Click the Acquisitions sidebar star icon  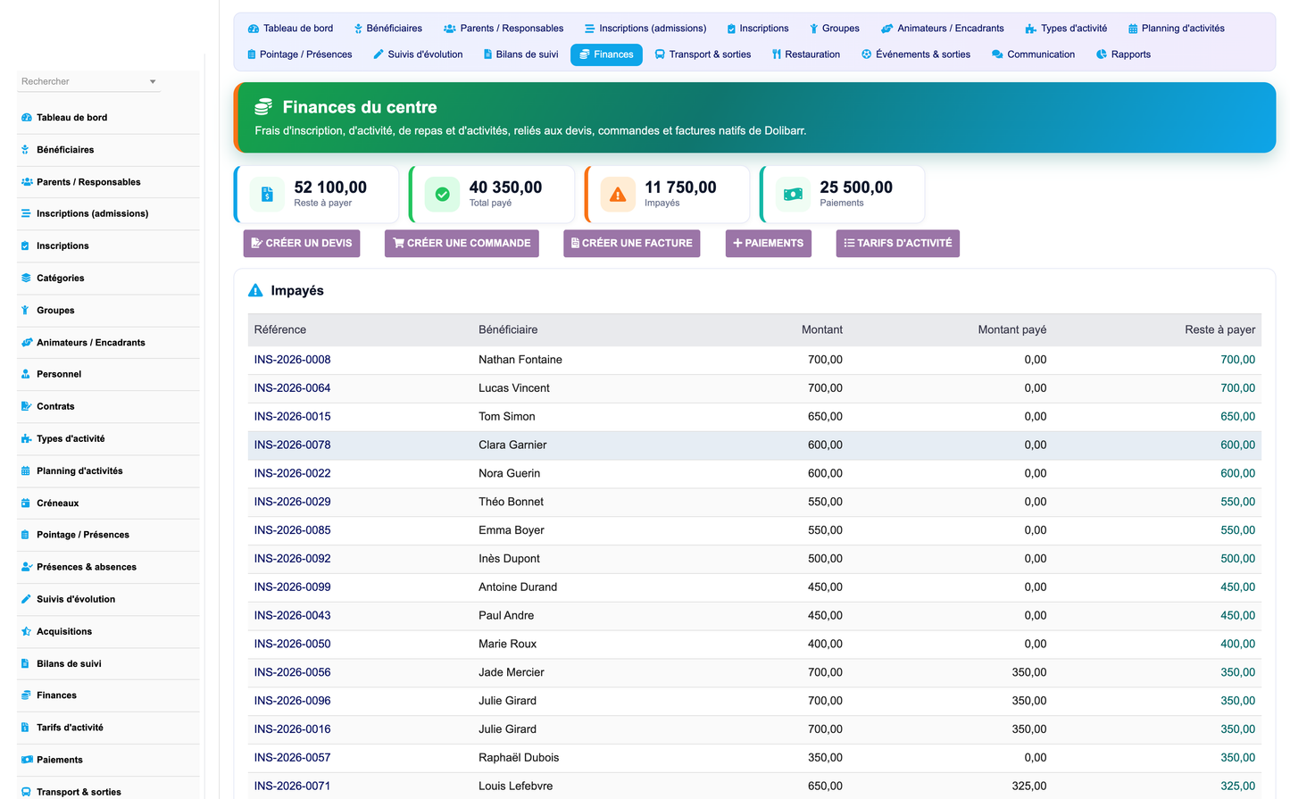[x=26, y=631]
